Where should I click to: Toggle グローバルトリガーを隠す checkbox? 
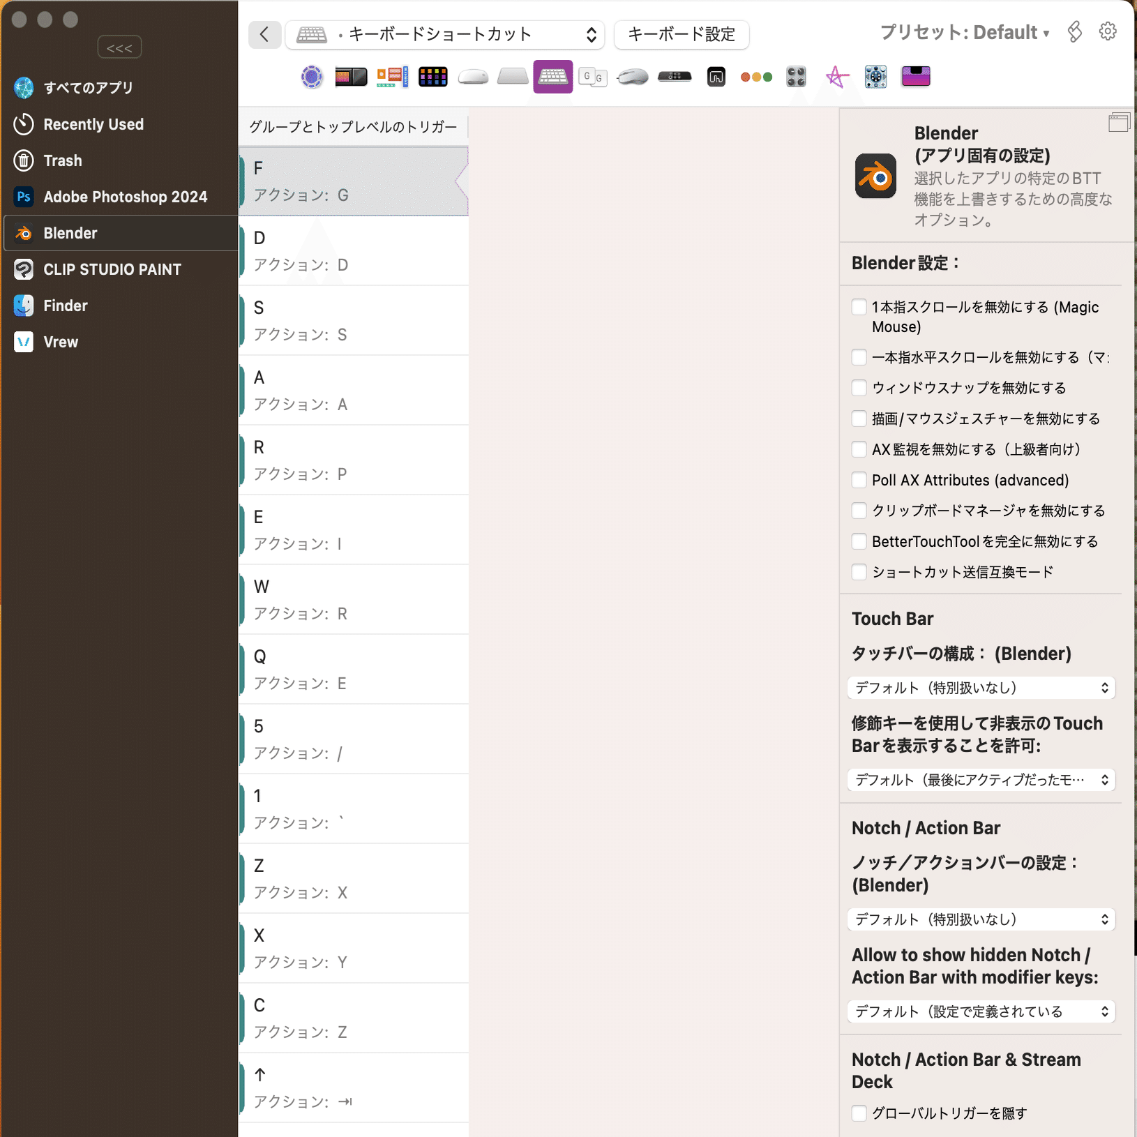[x=859, y=1114]
